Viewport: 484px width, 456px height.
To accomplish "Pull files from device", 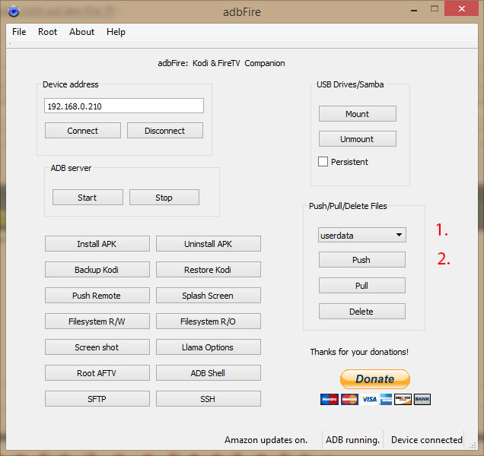I will pyautogui.click(x=362, y=286).
